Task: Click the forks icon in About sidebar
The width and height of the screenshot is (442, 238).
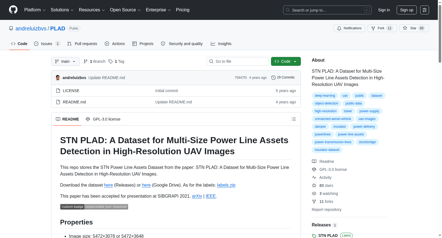Action: click(314, 202)
